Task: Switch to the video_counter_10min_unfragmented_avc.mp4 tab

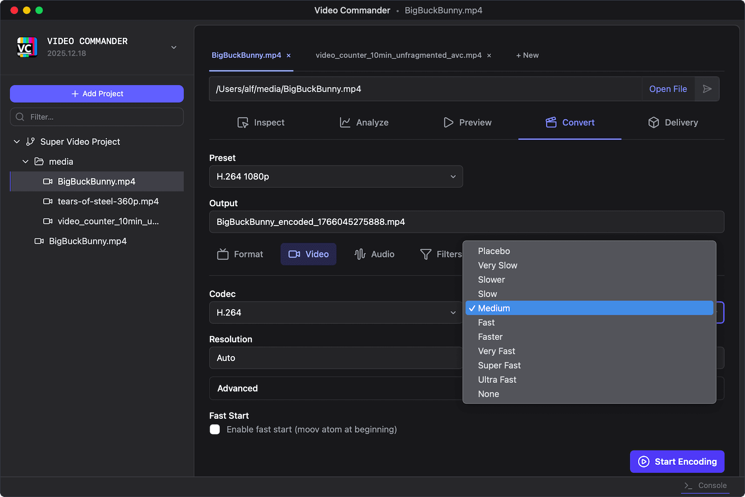Action: coord(399,55)
